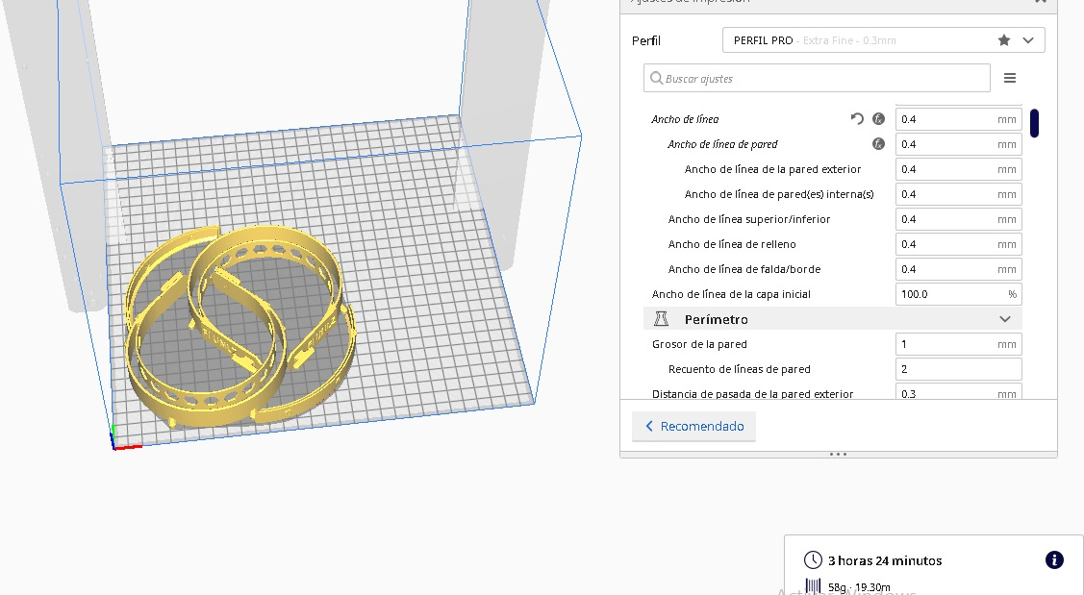1084x595 pixels.
Task: Click the settings list scrollbar handle
Action: (x=1035, y=123)
